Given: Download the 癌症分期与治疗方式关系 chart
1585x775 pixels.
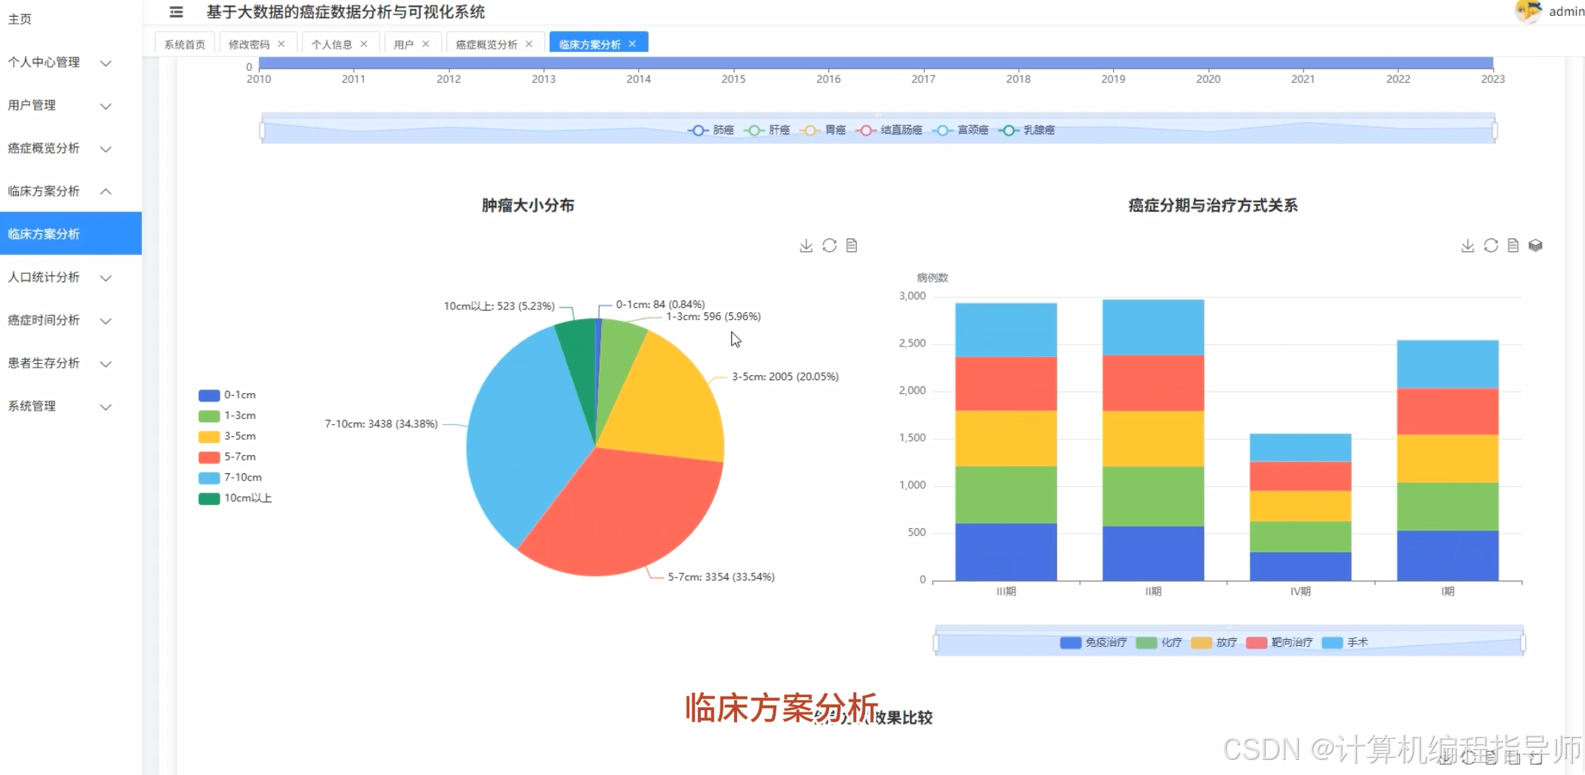Looking at the screenshot, I should [x=1467, y=245].
